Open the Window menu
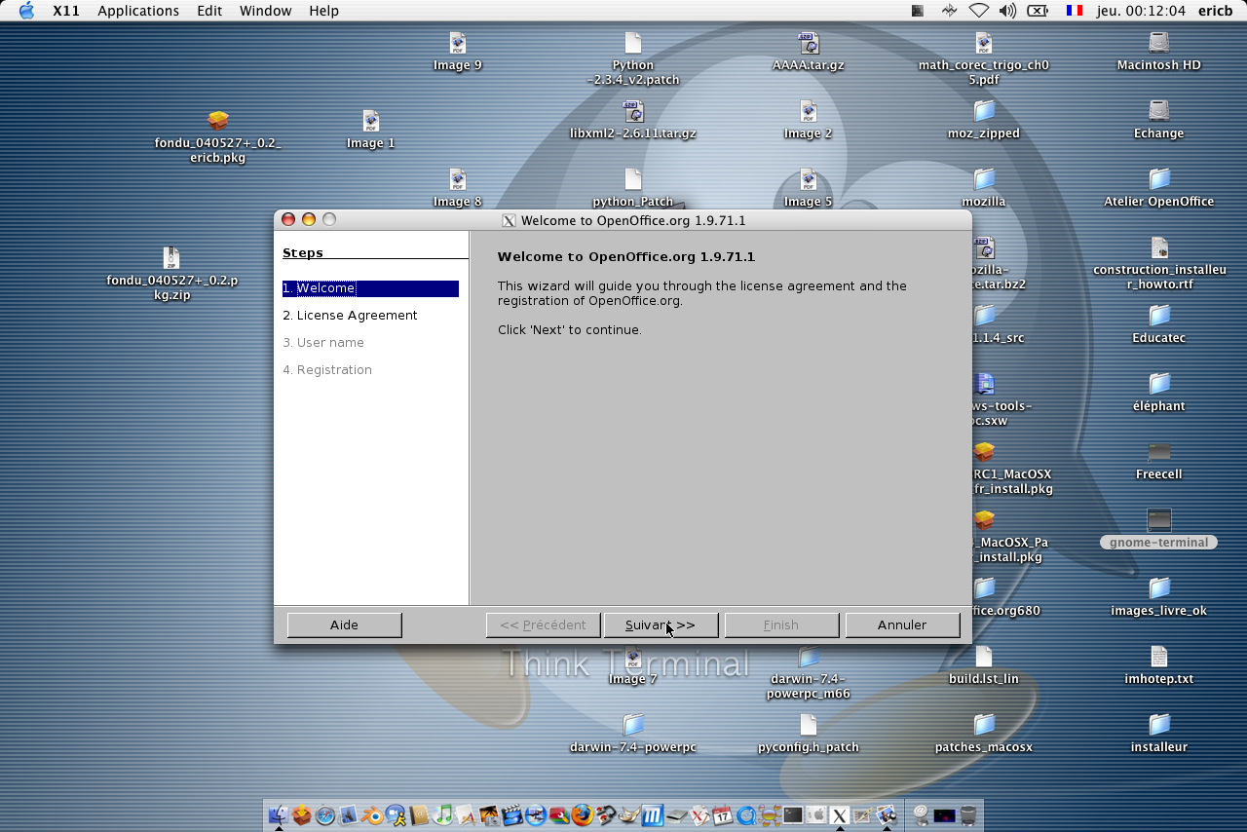 pos(266,11)
